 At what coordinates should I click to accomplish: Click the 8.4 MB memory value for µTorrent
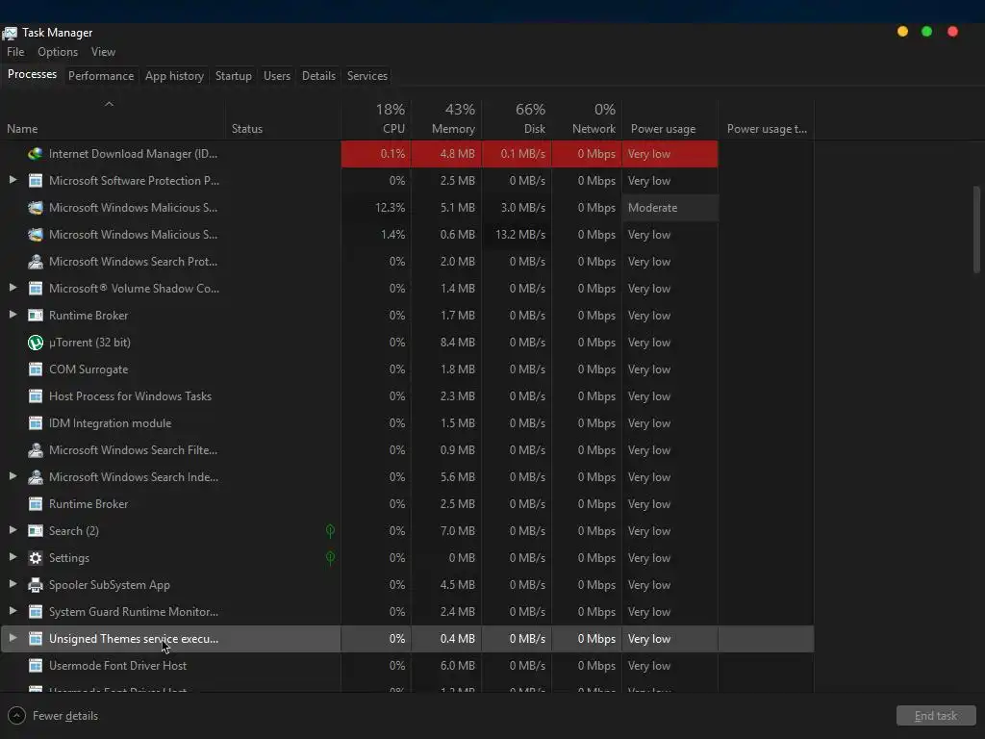pyautogui.click(x=457, y=343)
